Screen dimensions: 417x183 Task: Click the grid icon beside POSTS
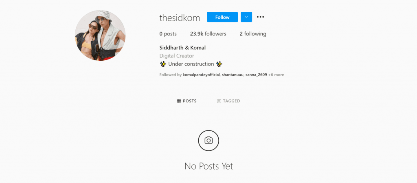point(179,101)
